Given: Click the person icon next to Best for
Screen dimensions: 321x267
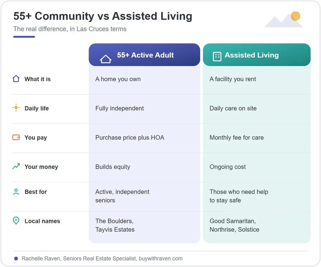Looking at the screenshot, I should click(16, 192).
